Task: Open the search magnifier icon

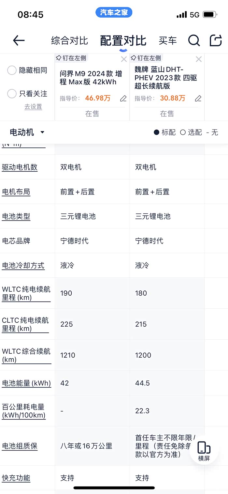Action: tap(194, 40)
